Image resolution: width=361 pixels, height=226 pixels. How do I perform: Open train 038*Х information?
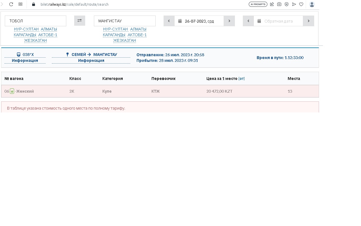point(25,60)
